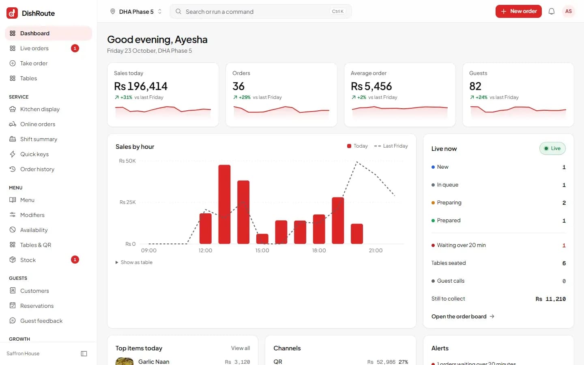Viewport: 584px width, 365px height.
Task: Click the Orders 36 card
Action: point(281,94)
